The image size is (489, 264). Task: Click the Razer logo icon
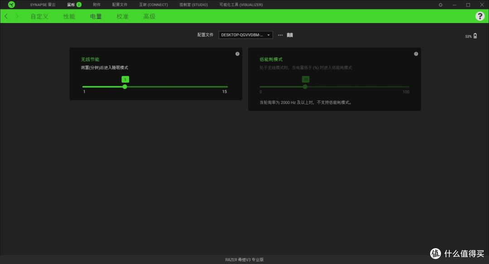(11, 5)
